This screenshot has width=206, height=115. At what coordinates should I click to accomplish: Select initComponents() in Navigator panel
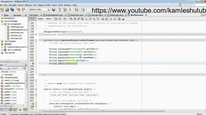pos(11,77)
